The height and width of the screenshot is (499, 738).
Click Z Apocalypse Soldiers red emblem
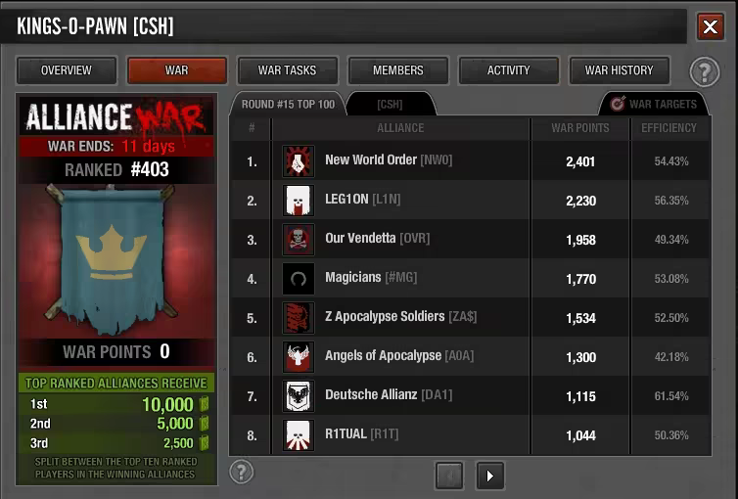click(298, 318)
